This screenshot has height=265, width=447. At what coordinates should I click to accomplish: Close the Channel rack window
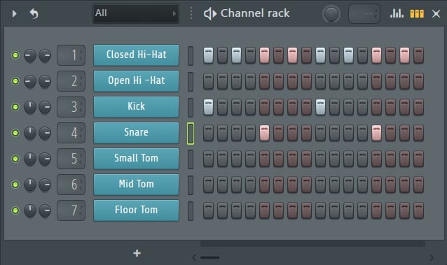(x=436, y=13)
